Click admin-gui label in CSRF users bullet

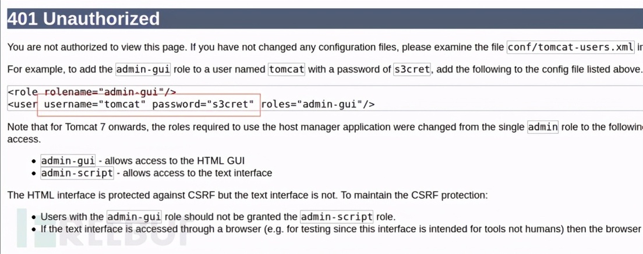point(134,216)
